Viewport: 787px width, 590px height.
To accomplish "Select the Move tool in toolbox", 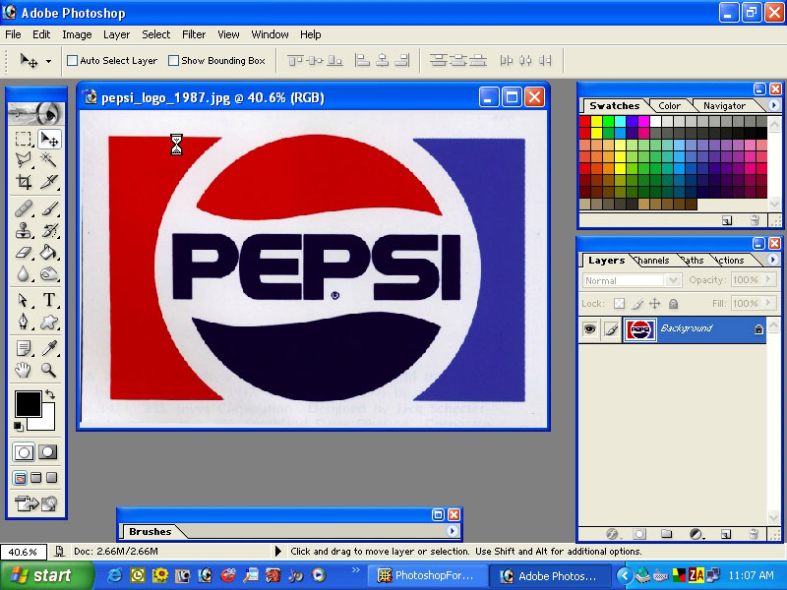I will click(49, 139).
